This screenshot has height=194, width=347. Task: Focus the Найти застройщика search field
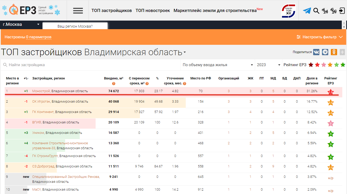point(90,65)
